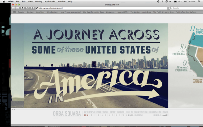Expand the Popular bookmarks folder
Image resolution: width=203 pixels, height=127 pixels.
pyautogui.click(x=22, y=12)
